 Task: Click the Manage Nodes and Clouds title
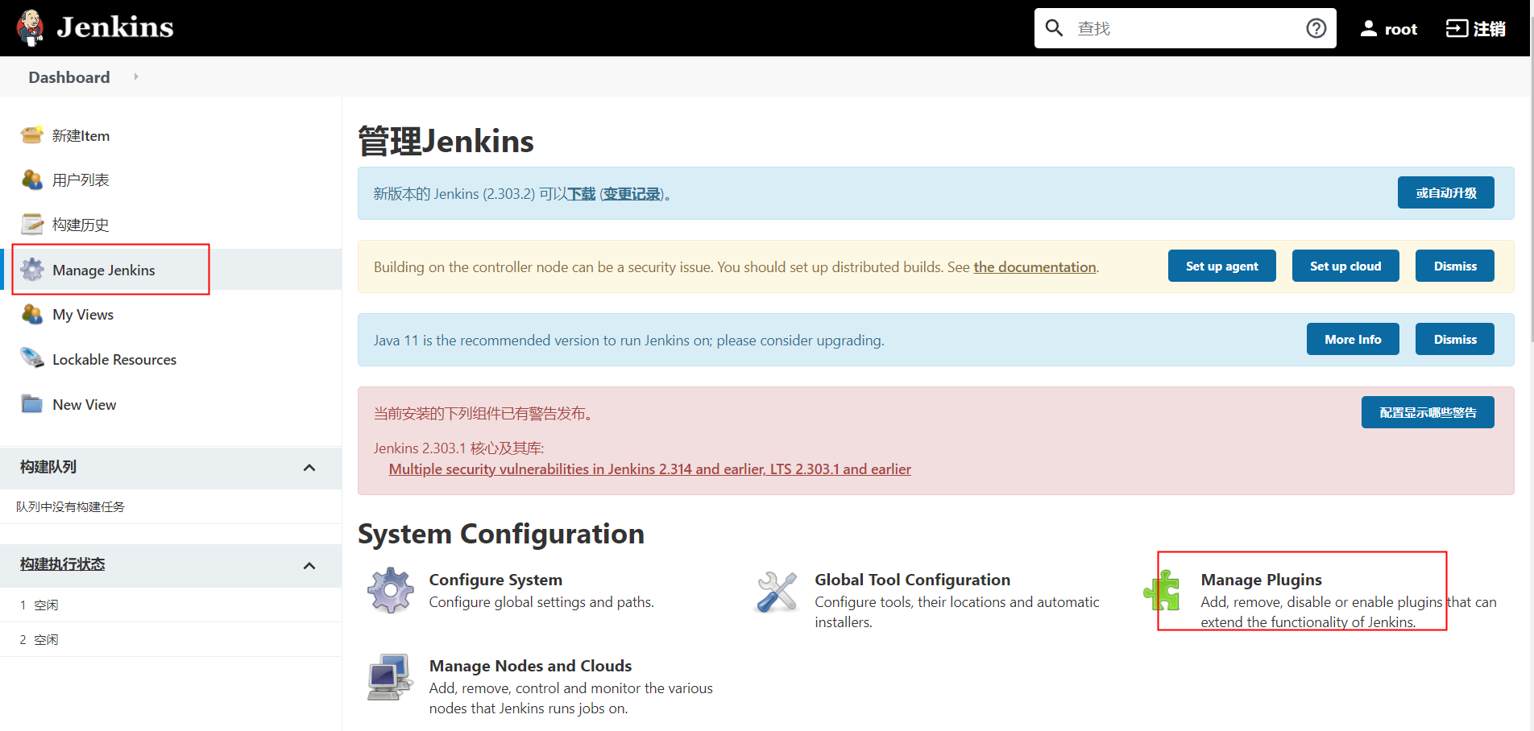click(x=530, y=666)
